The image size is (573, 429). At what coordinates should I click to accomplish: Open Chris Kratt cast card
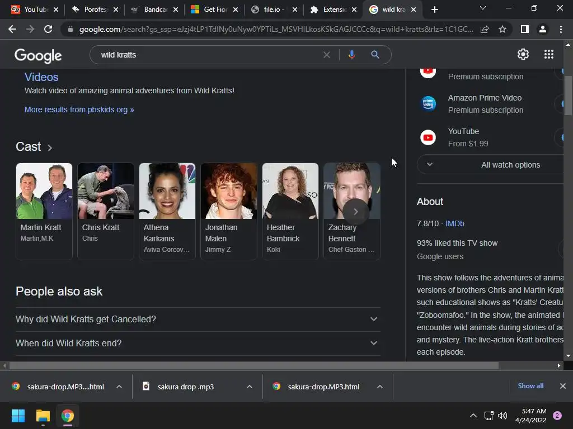(106, 211)
